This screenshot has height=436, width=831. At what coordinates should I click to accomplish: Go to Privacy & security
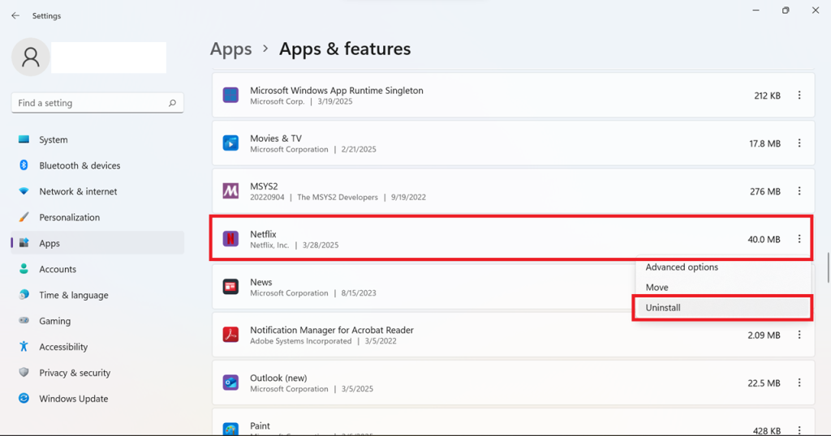tap(97, 373)
